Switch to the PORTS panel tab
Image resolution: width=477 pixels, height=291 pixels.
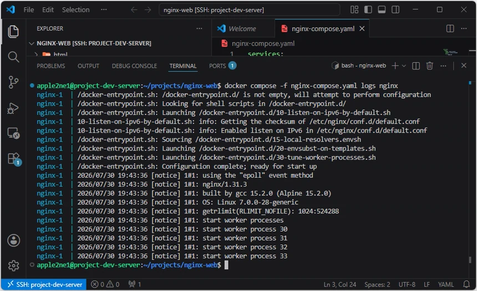click(222, 66)
